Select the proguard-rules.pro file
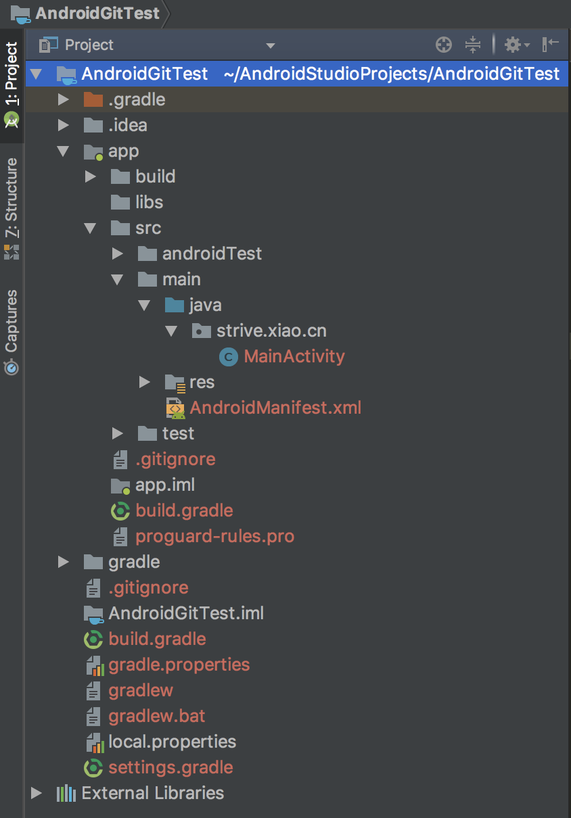The height and width of the screenshot is (818, 571). 214,537
